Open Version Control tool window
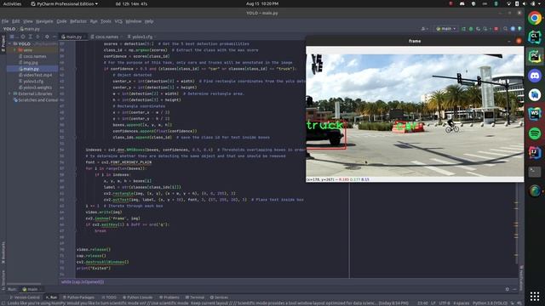 pyautogui.click(x=25, y=297)
